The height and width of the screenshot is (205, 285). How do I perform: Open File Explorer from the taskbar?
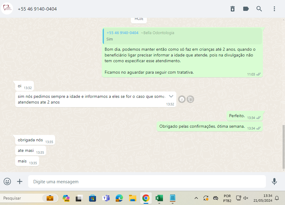(133, 198)
